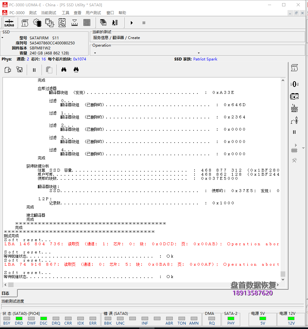The image size is (308, 329).
Task: Click the zero counter icon in right sidebar
Action: [294, 84]
